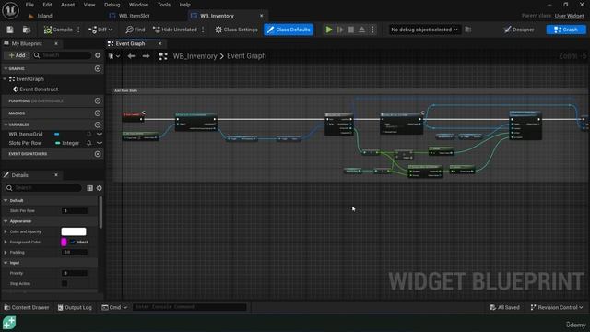Compile the WB_Inventory blueprint
This screenshot has width=590, height=332.
click(x=58, y=30)
